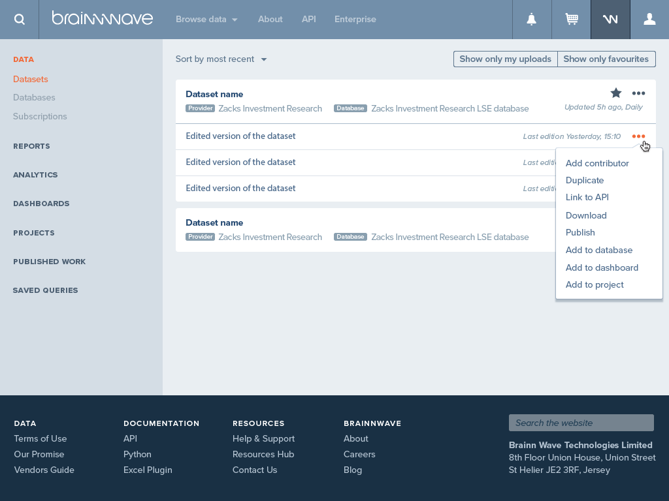
Task: Choose Download from the context menu
Action: (x=586, y=215)
